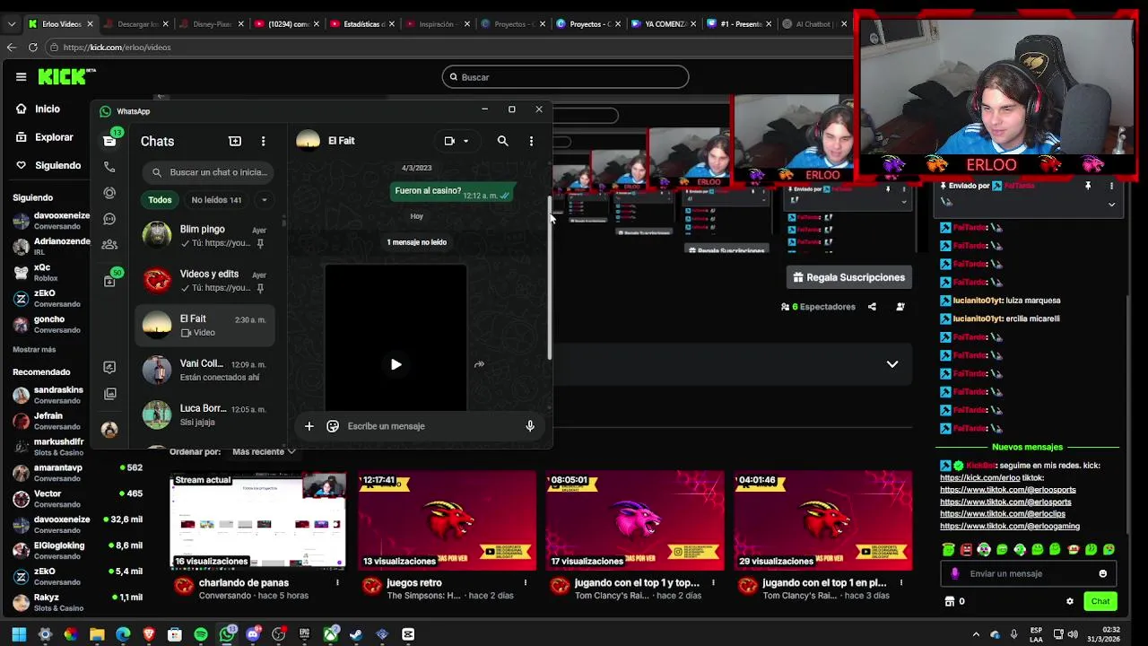Open WhatsApp profile avatar at sidebar bottom
The height and width of the screenshot is (646, 1148).
[x=109, y=430]
